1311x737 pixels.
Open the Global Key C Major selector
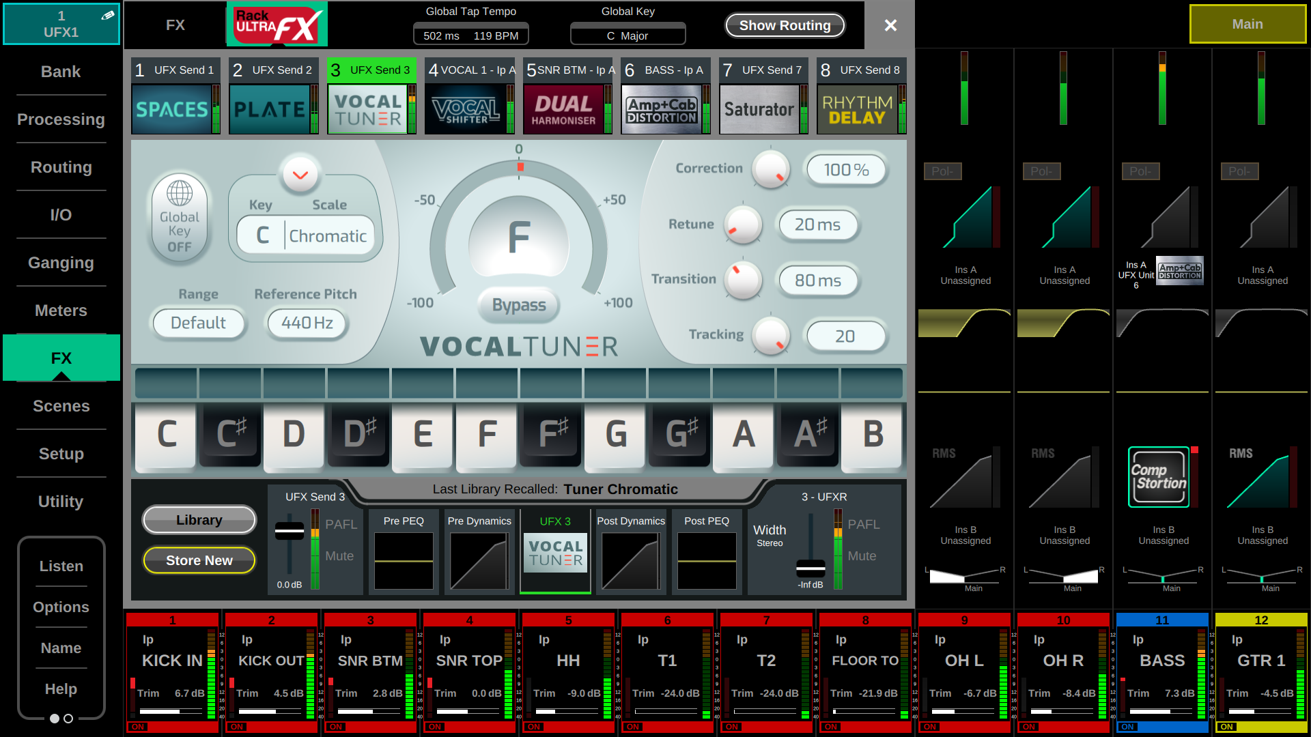[628, 35]
